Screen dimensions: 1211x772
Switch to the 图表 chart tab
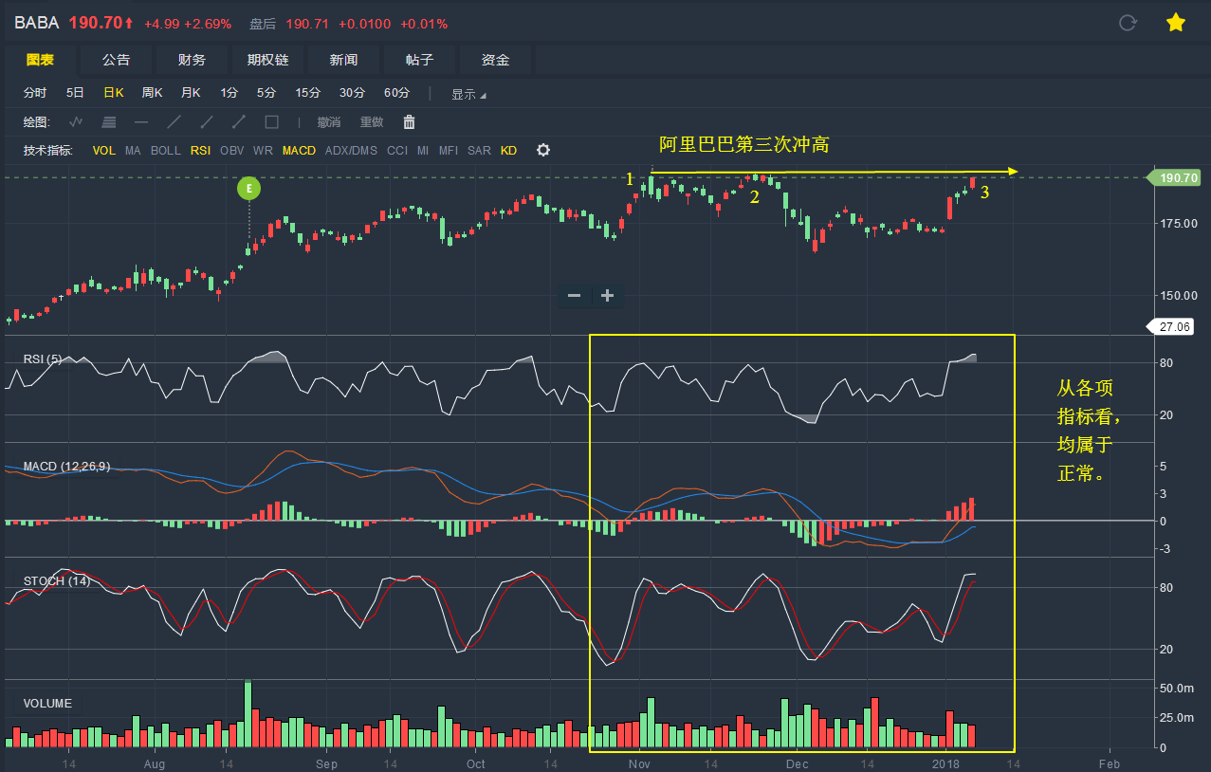coord(40,60)
